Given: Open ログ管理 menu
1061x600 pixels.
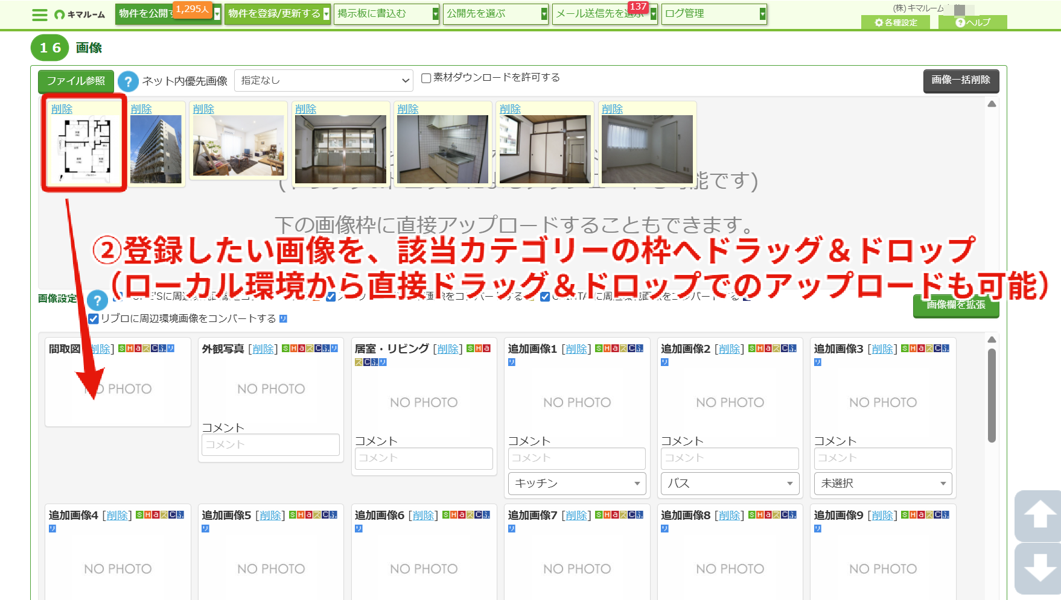Looking at the screenshot, I should coord(714,14).
